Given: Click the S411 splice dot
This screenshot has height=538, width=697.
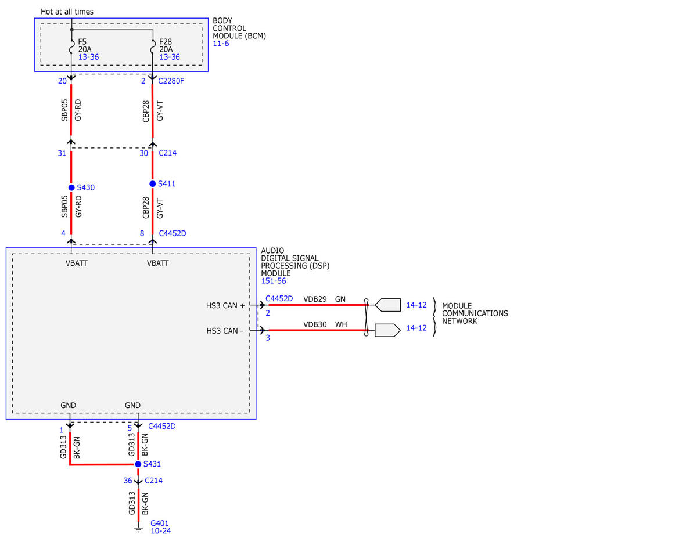Looking at the screenshot, I should [x=153, y=183].
